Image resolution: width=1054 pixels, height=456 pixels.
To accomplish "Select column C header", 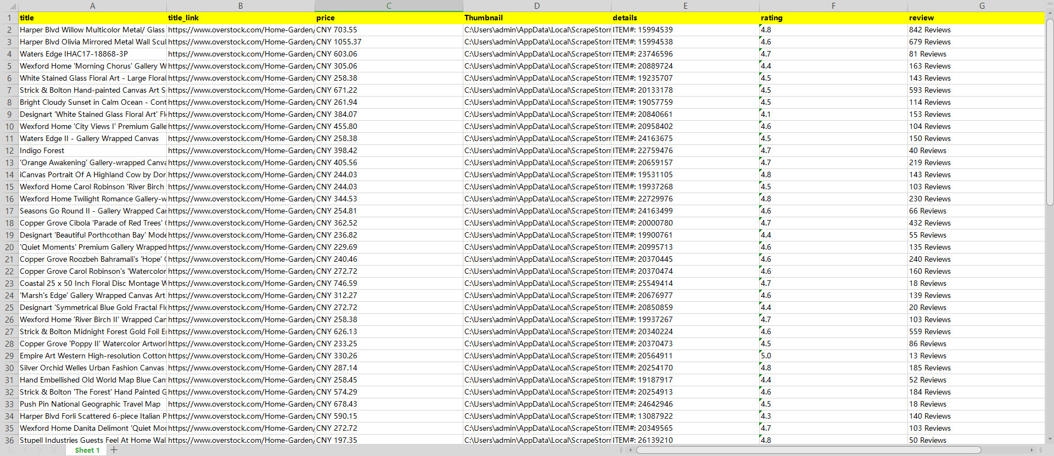I will click(x=389, y=6).
